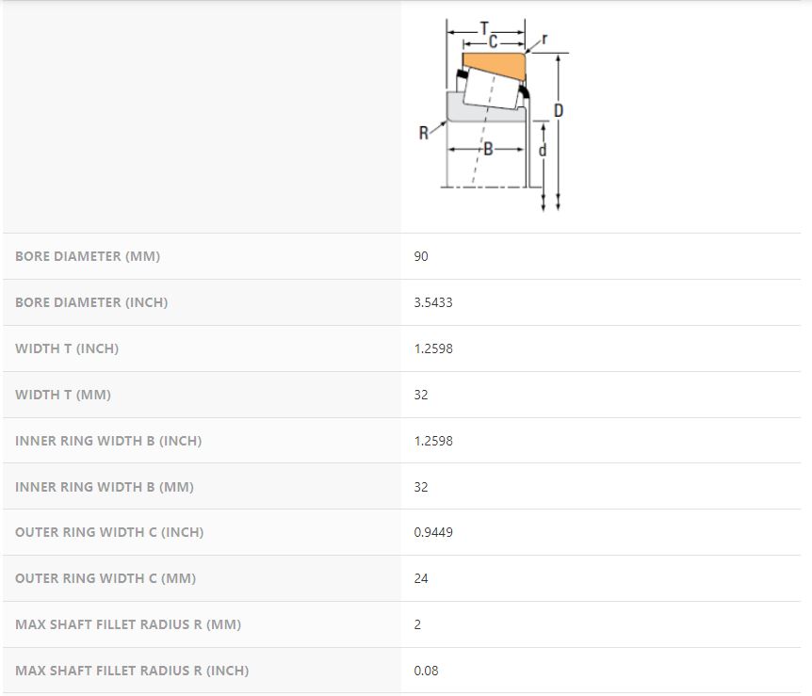Click the outer ring width value 24
812x696 pixels.
click(x=421, y=578)
